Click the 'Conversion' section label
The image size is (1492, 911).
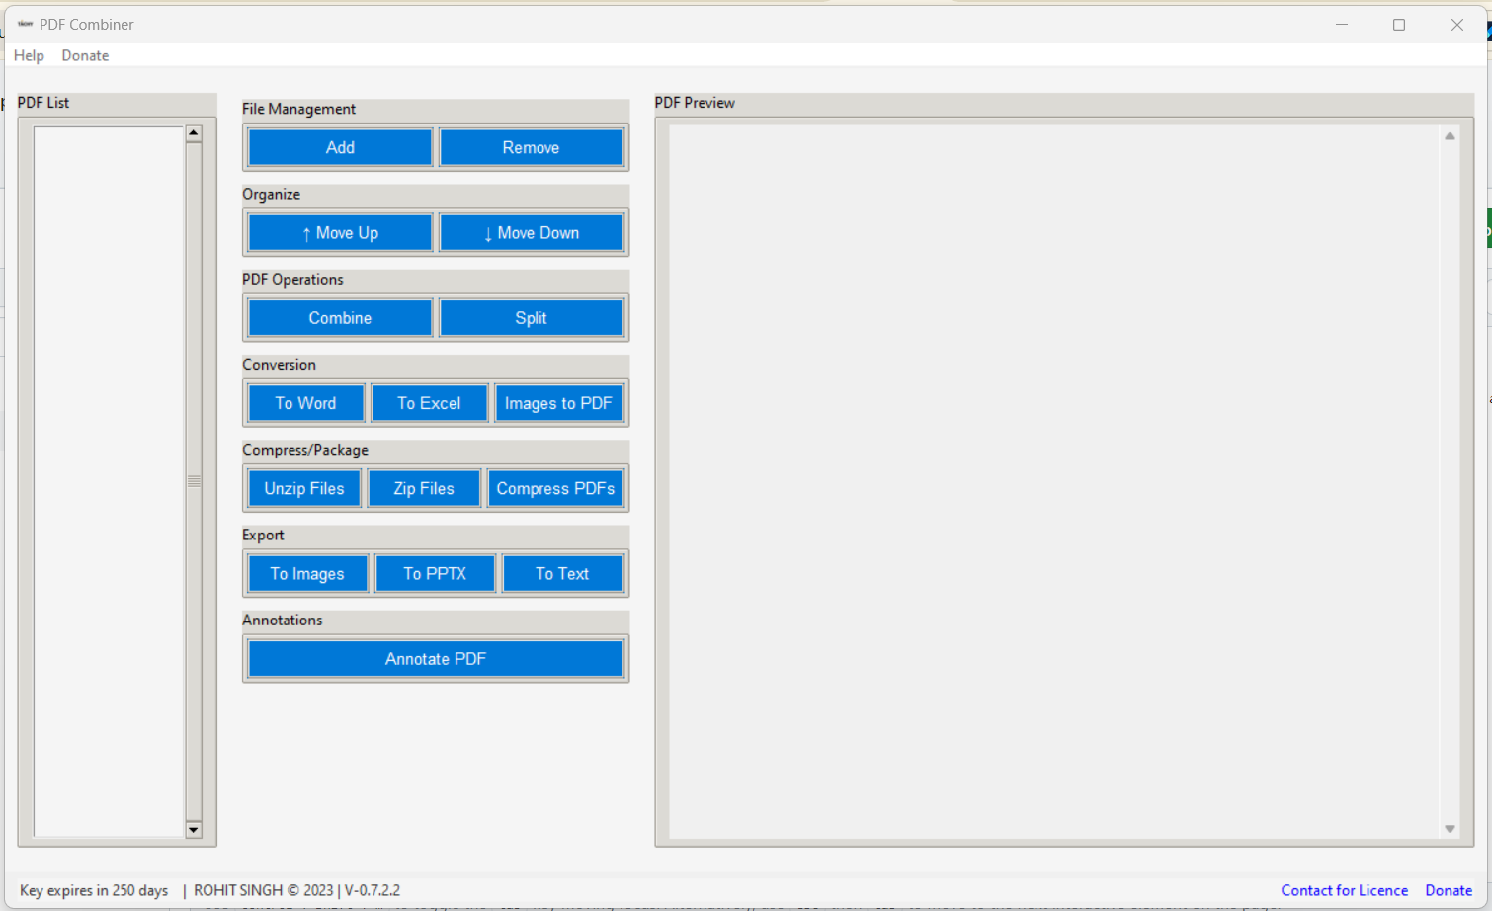click(279, 365)
